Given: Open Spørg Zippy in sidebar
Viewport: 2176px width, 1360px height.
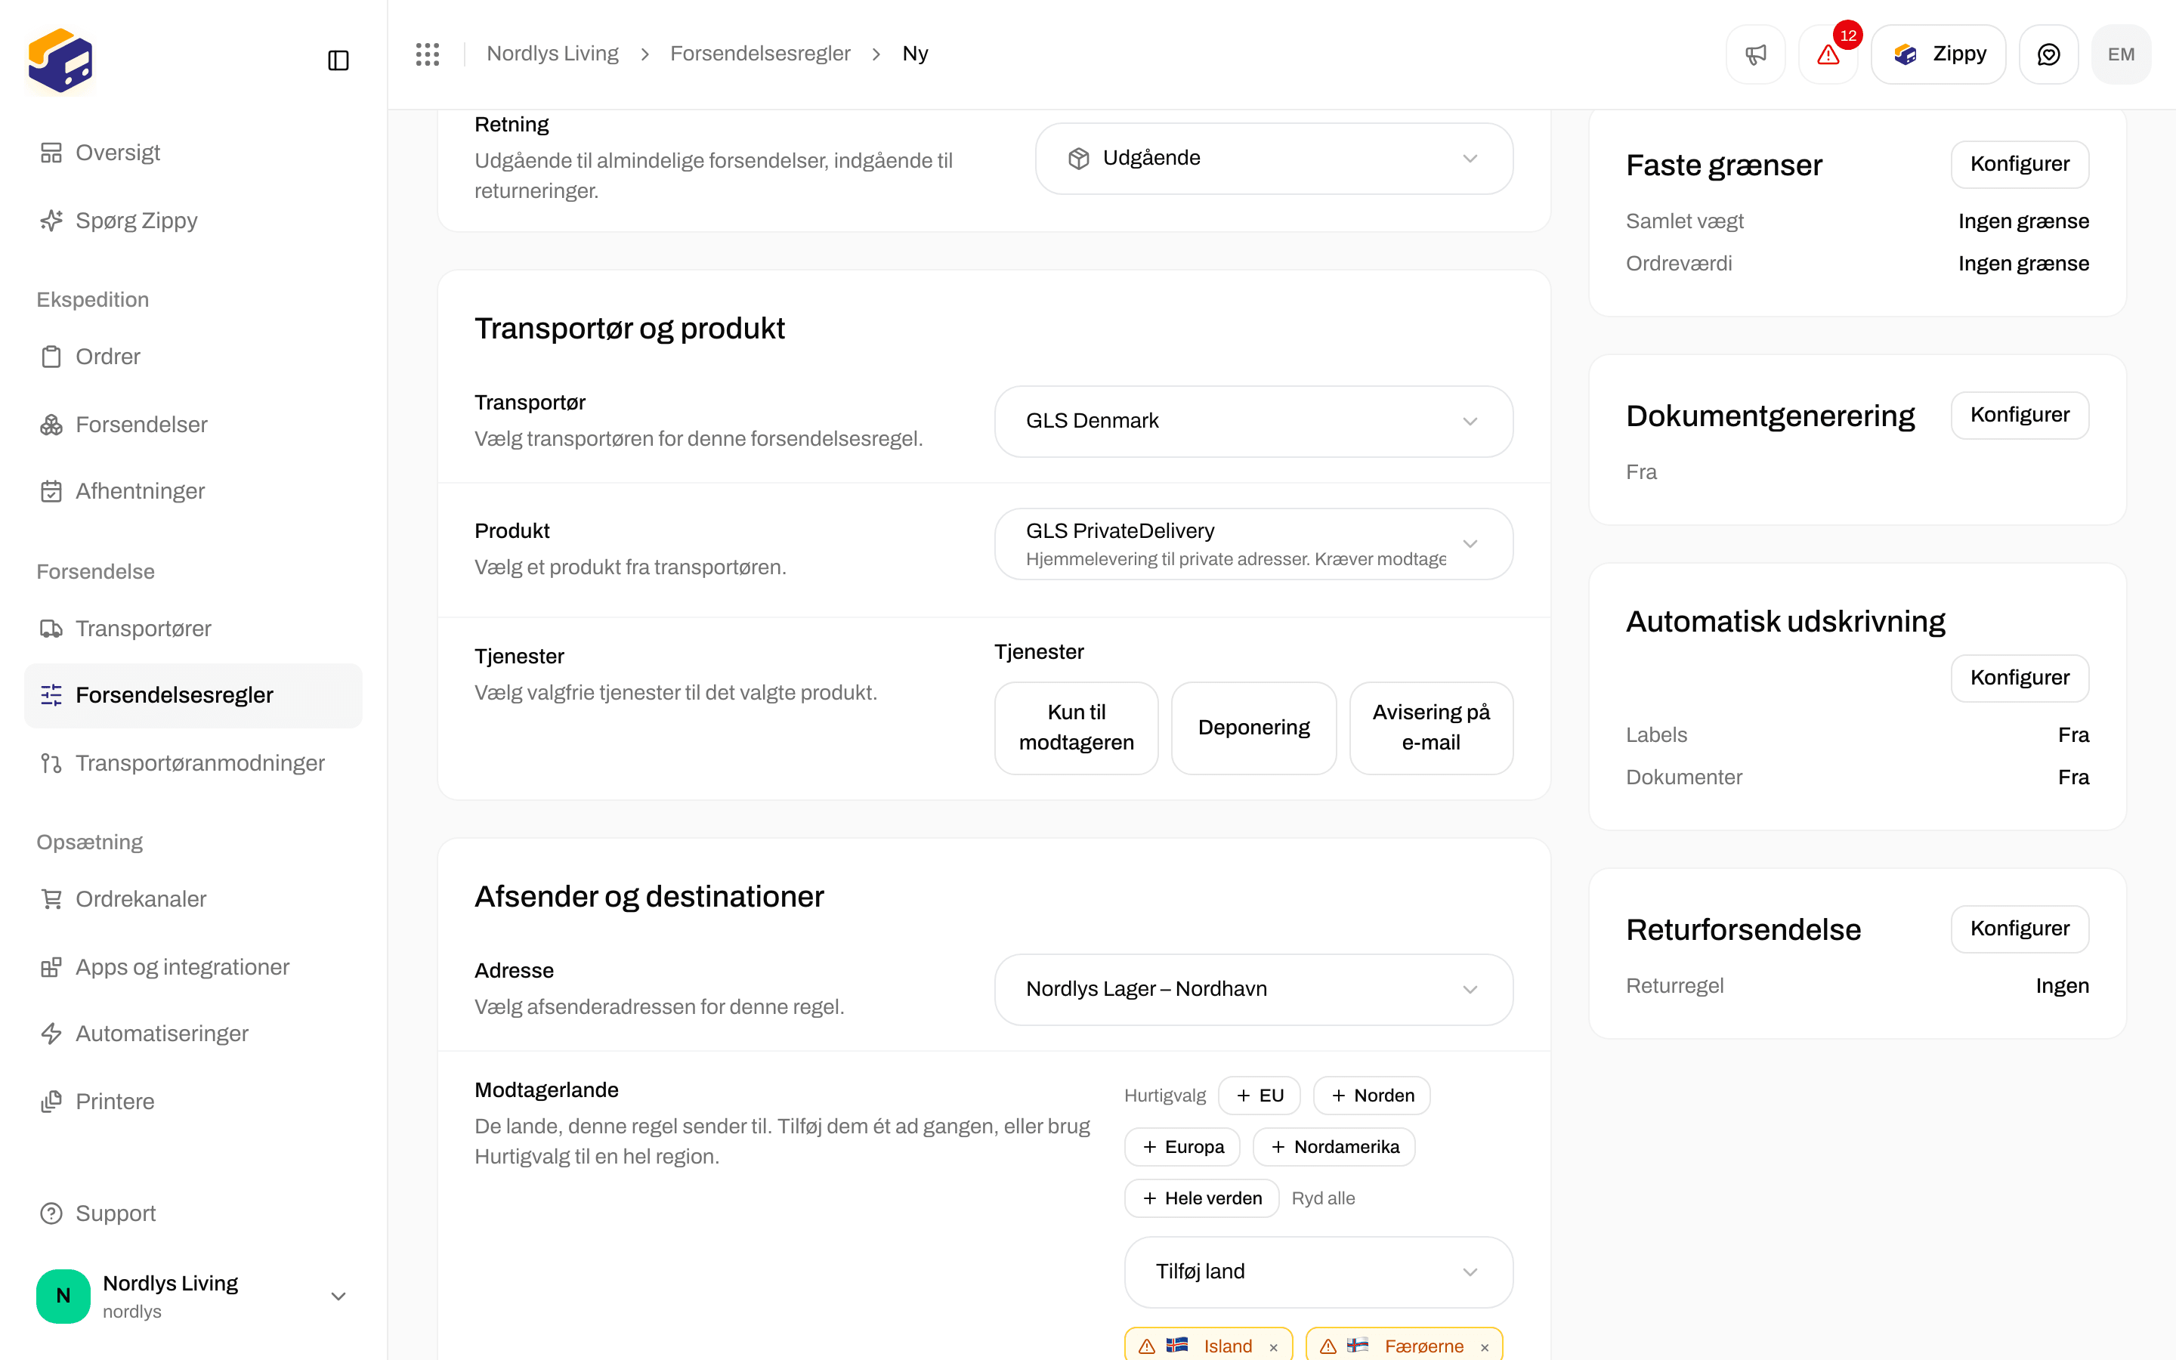Looking at the screenshot, I should tap(193, 221).
